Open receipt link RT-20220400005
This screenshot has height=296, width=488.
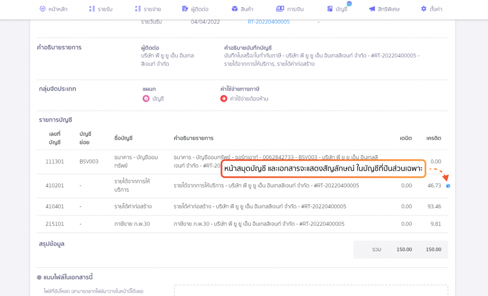[x=269, y=22]
